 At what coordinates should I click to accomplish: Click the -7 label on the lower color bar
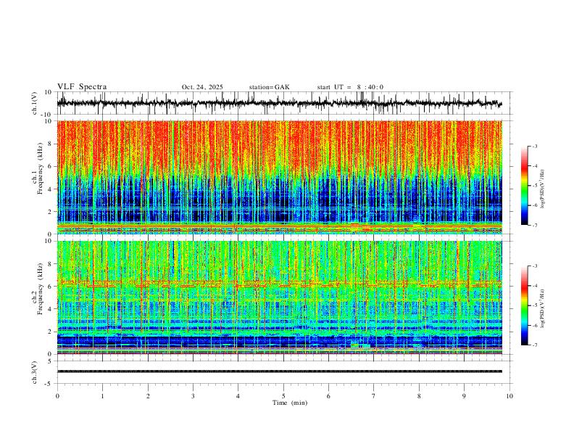coord(534,345)
